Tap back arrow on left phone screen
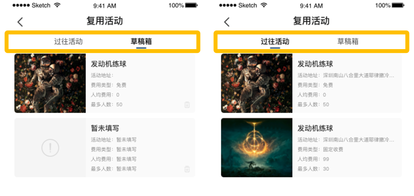This screenshot has height=196, width=414. [20, 22]
